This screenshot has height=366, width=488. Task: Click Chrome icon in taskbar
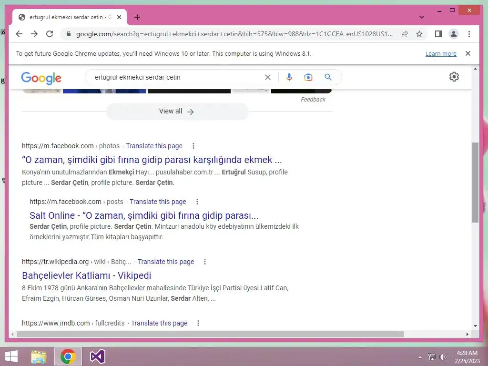pyautogui.click(x=68, y=356)
